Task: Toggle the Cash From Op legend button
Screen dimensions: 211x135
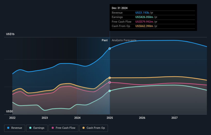Action: pyautogui.click(x=94, y=128)
